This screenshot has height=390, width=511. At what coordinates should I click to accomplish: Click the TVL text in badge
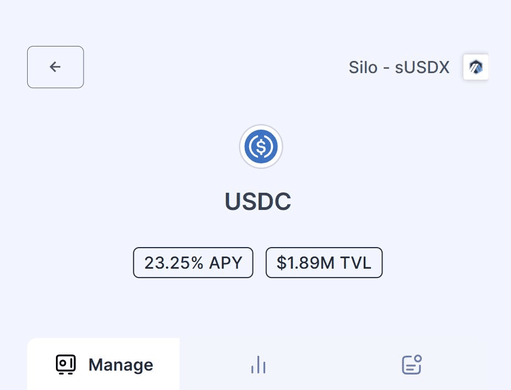click(356, 263)
